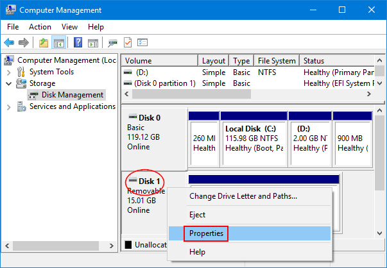Click the checkmark document toolbar icon

coord(128,43)
